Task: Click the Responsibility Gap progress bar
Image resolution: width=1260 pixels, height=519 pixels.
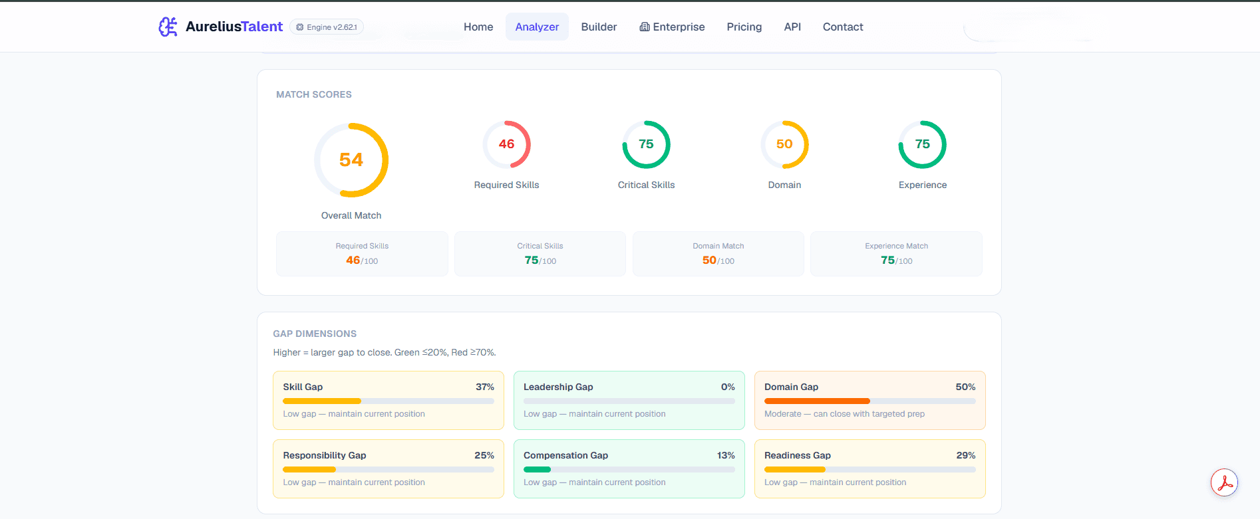Action: point(389,470)
